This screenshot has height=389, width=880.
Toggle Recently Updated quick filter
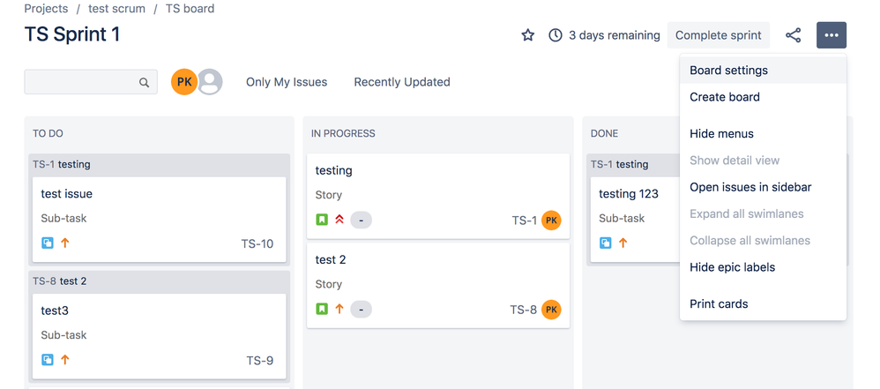pyautogui.click(x=402, y=82)
